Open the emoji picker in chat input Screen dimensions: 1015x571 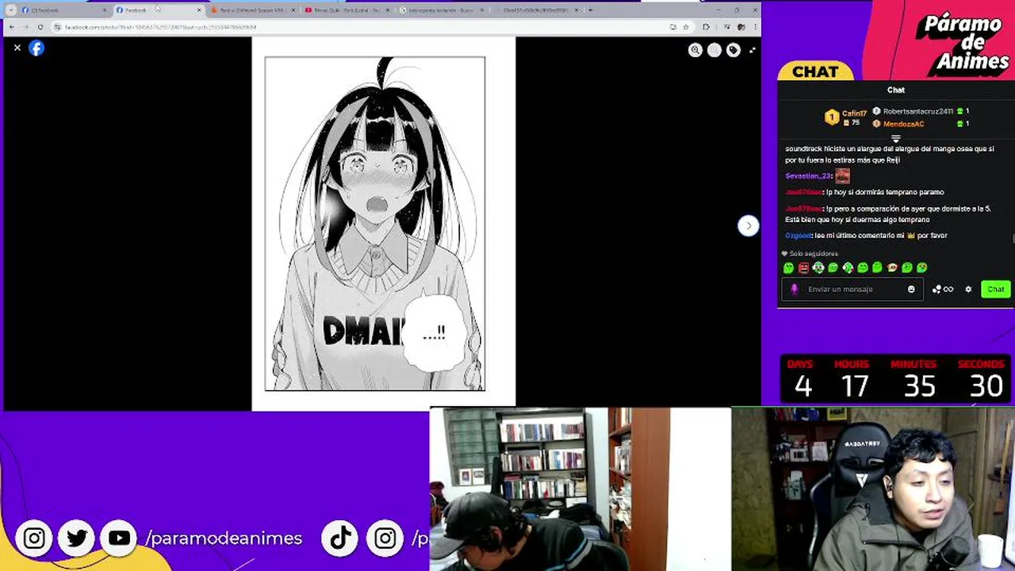[x=911, y=289]
